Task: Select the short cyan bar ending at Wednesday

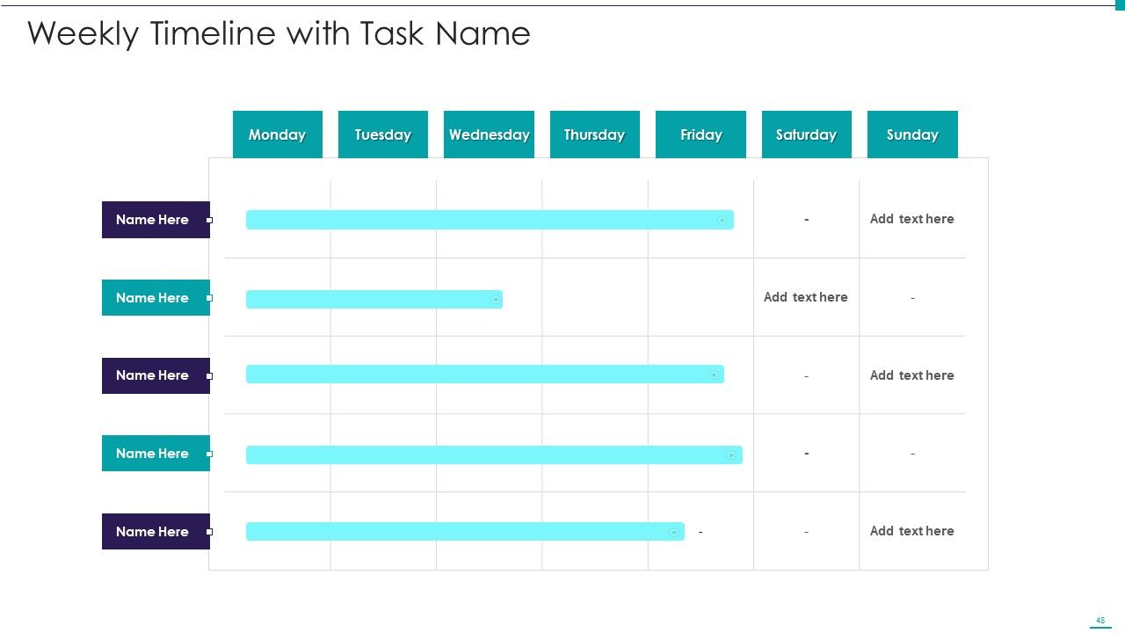Action: [374, 299]
